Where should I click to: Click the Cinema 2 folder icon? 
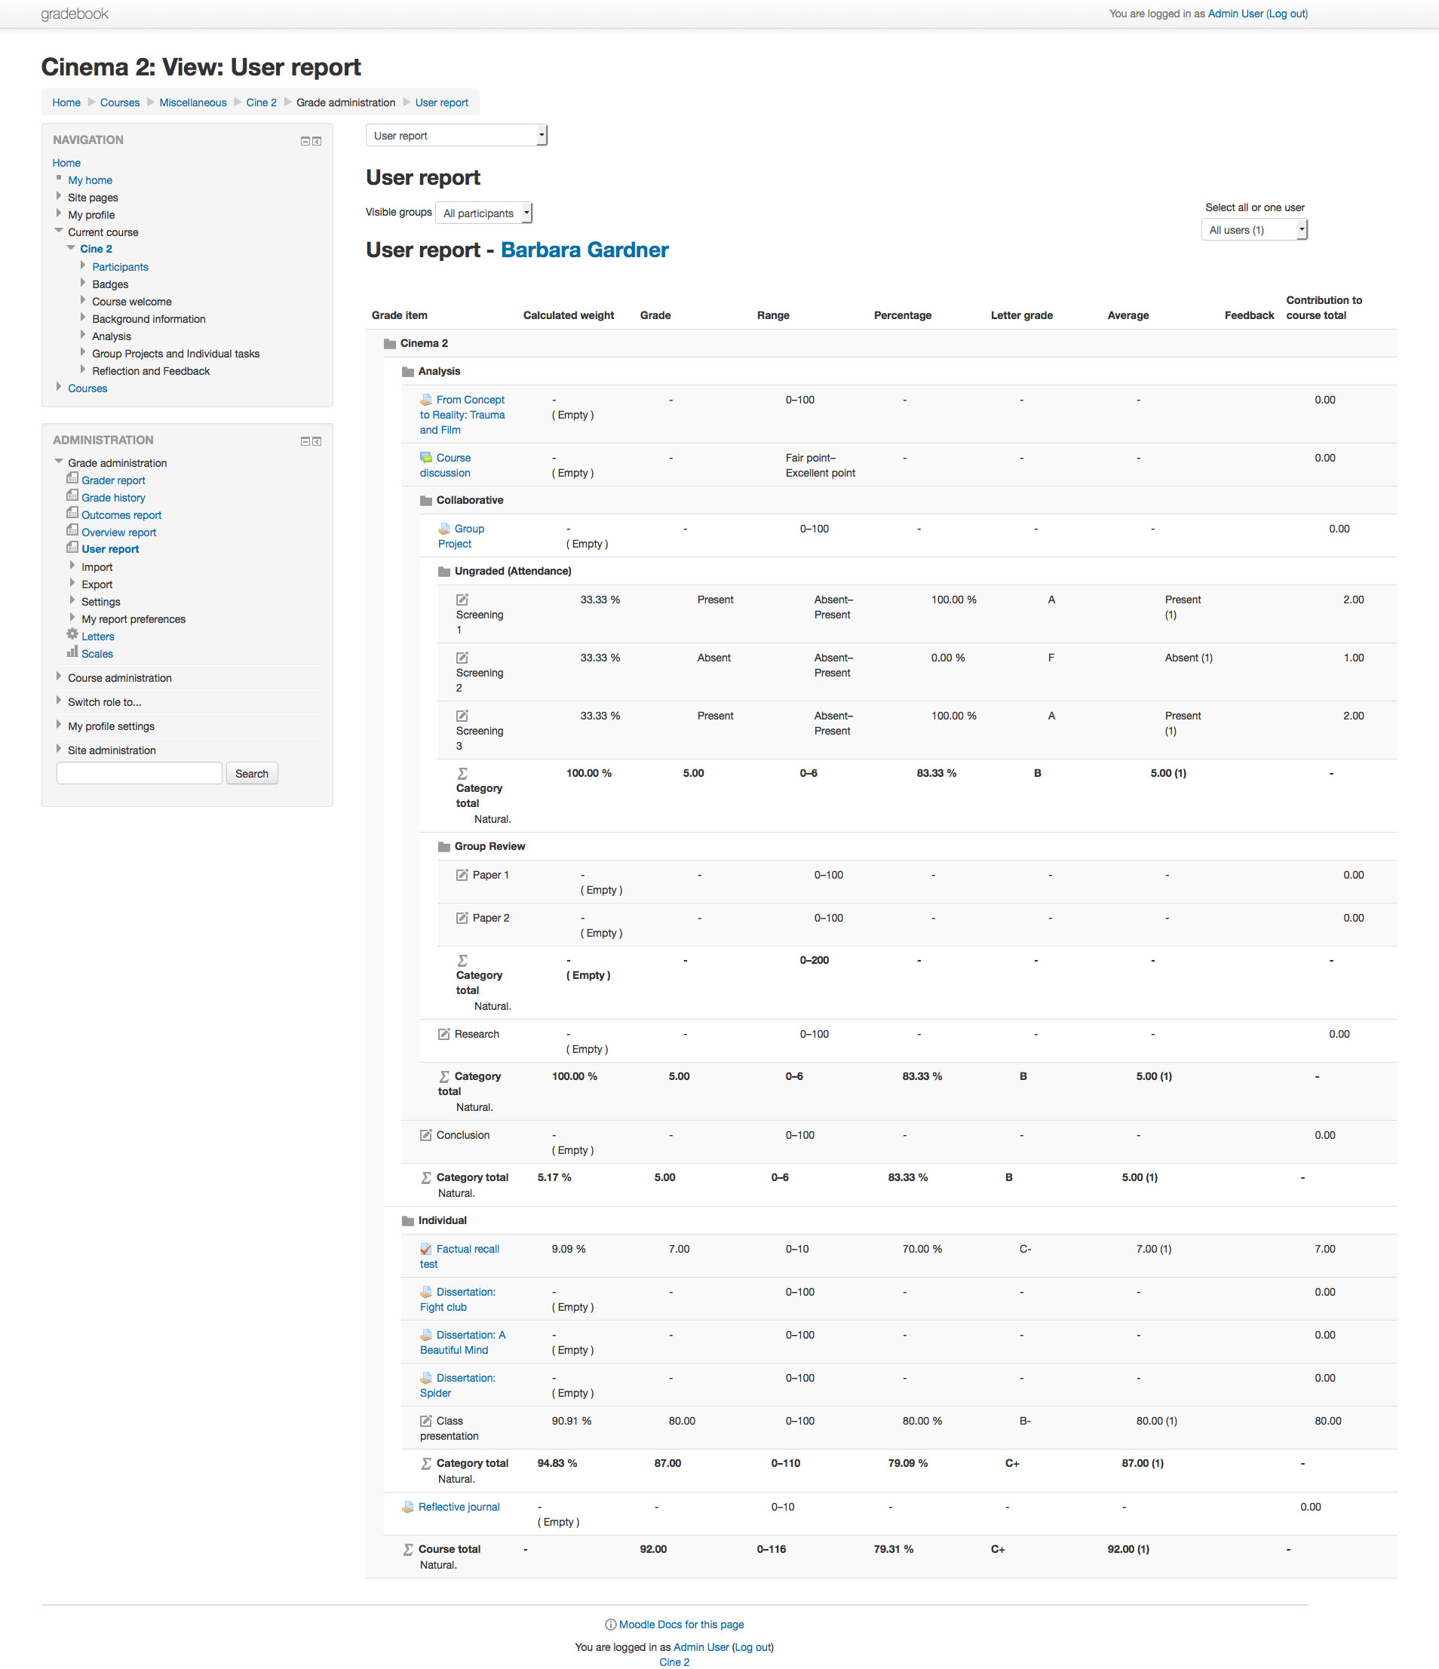click(x=390, y=344)
